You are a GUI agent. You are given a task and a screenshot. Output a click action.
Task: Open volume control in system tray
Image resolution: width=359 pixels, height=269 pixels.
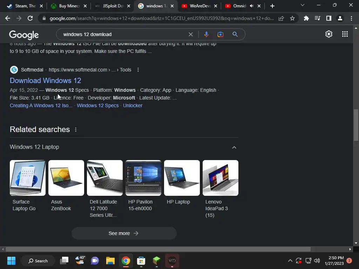(317, 261)
